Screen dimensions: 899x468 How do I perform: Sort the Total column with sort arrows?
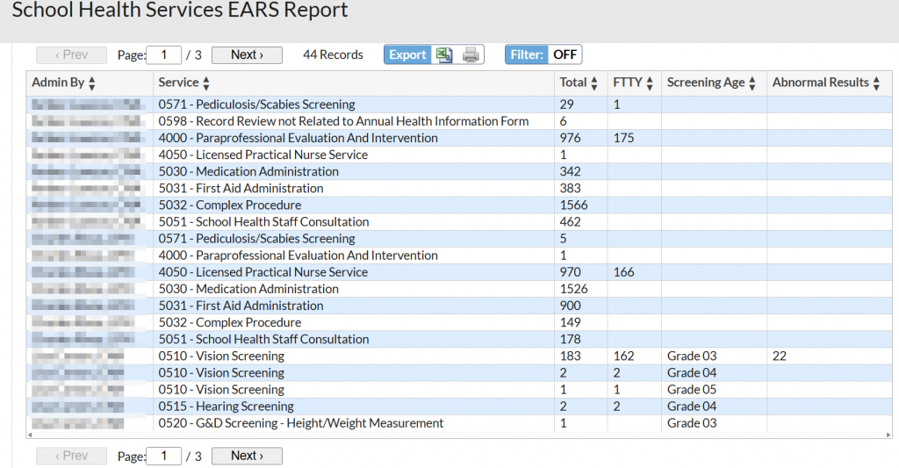click(x=595, y=83)
